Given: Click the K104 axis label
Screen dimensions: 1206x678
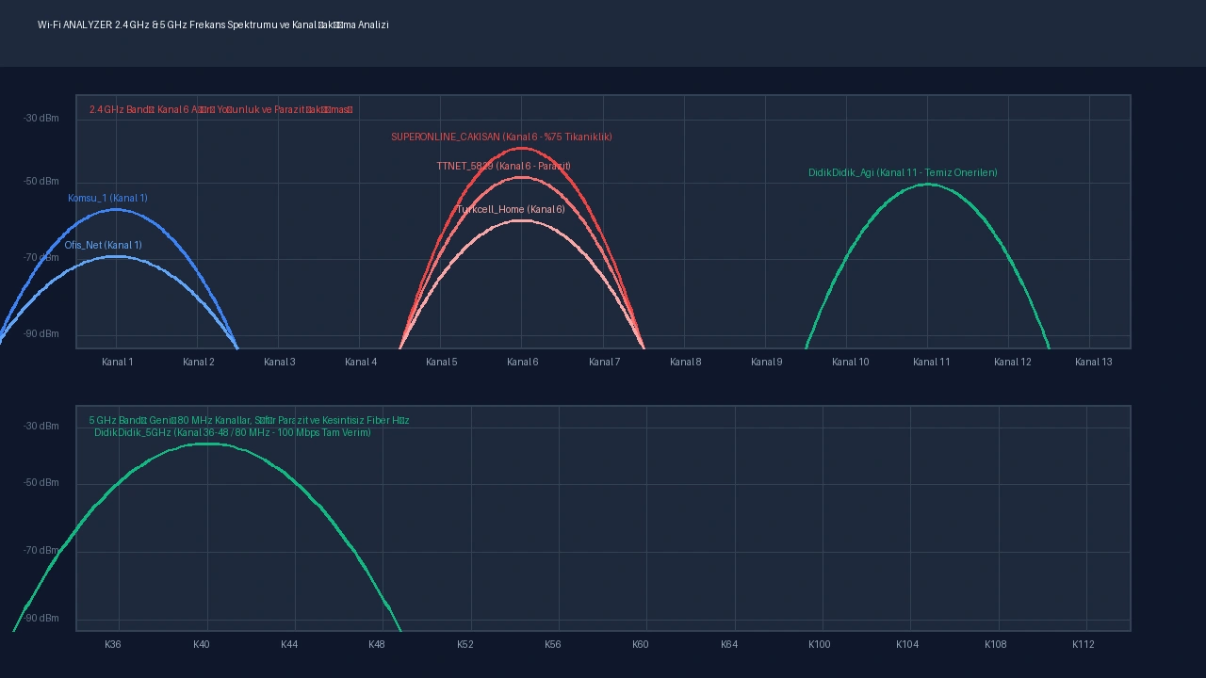Looking at the screenshot, I should 907,644.
